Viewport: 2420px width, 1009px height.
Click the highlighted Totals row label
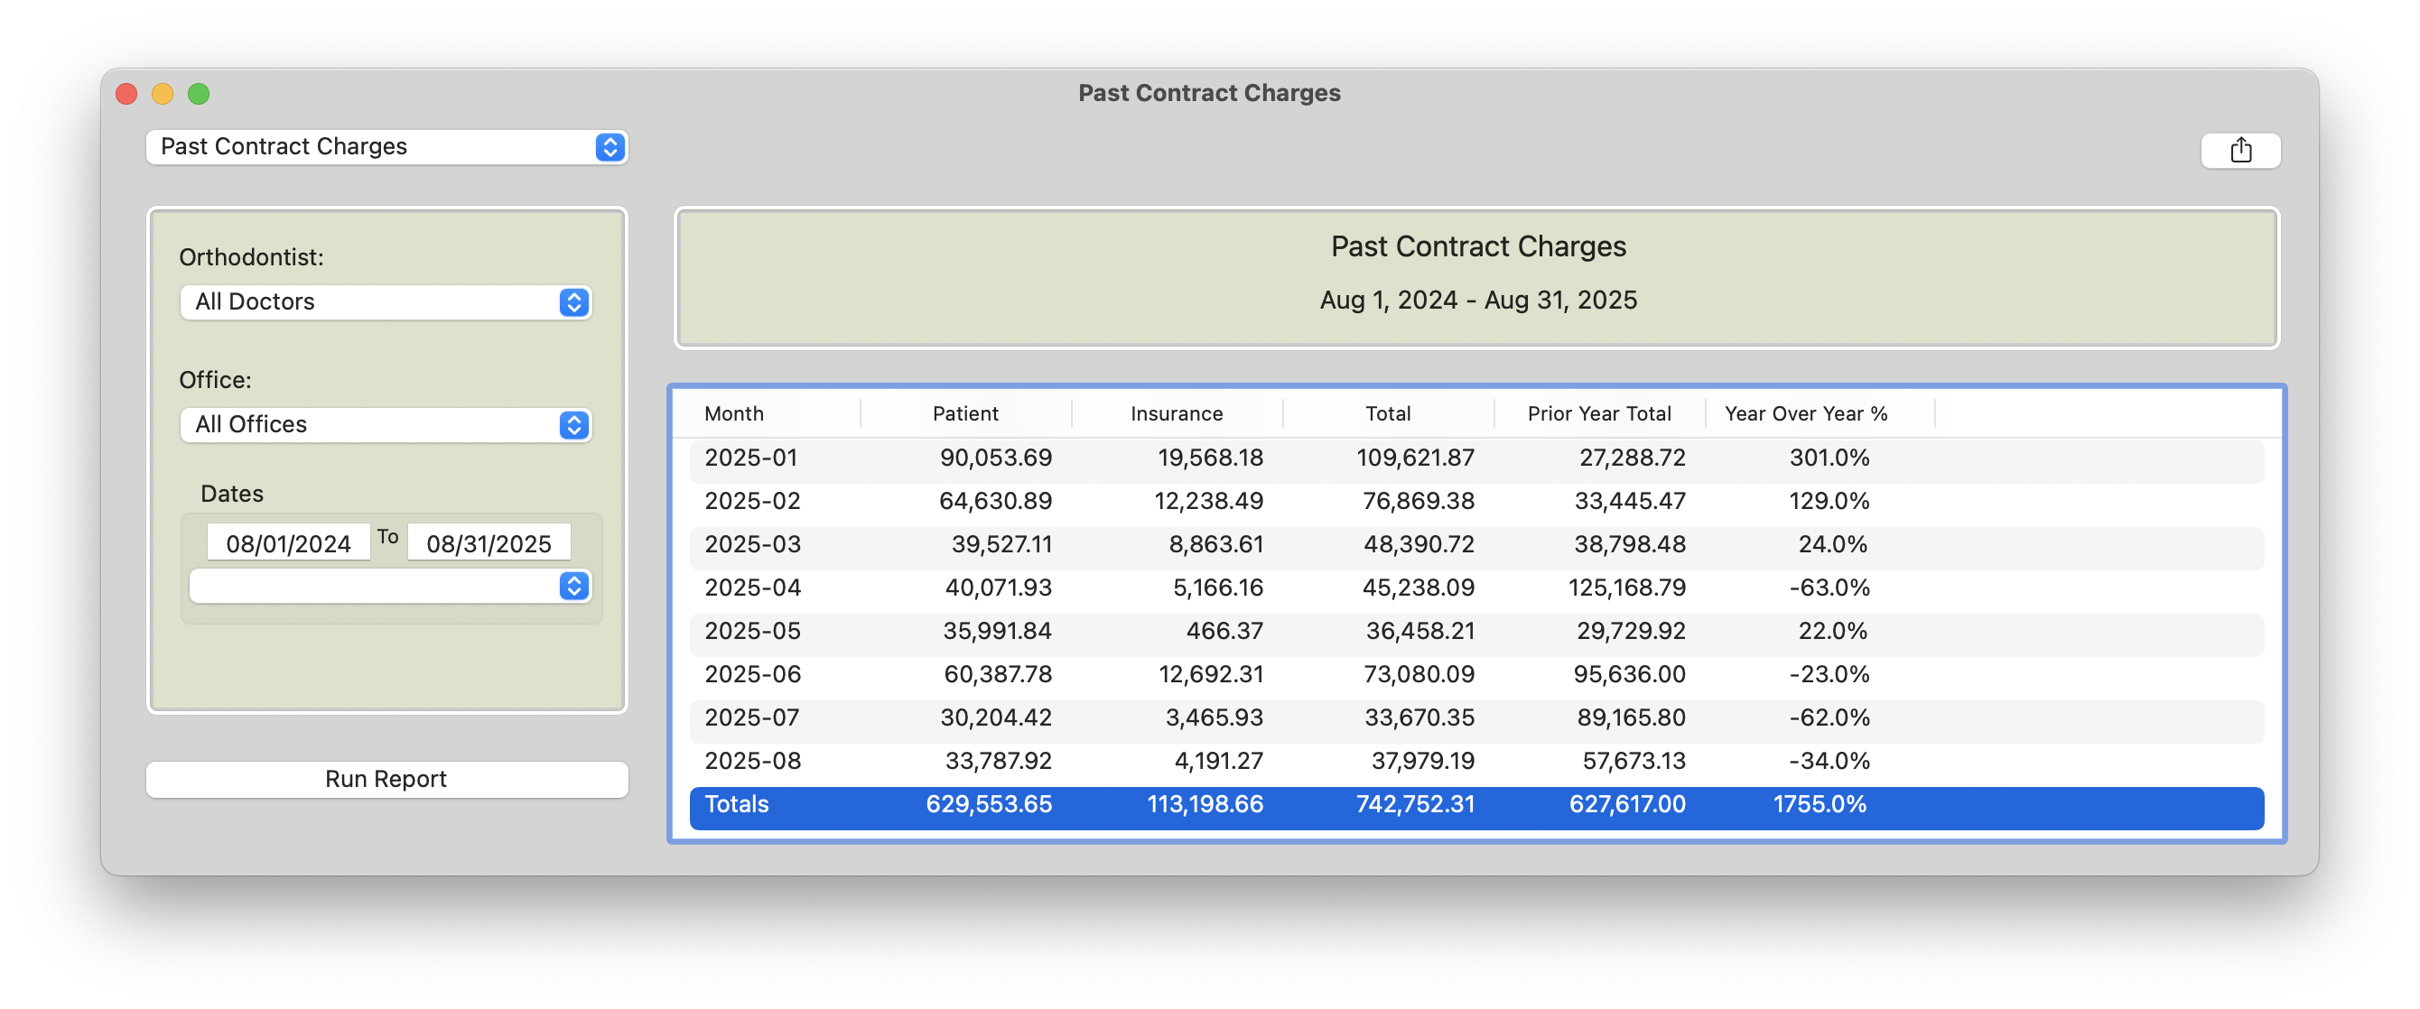coord(737,804)
